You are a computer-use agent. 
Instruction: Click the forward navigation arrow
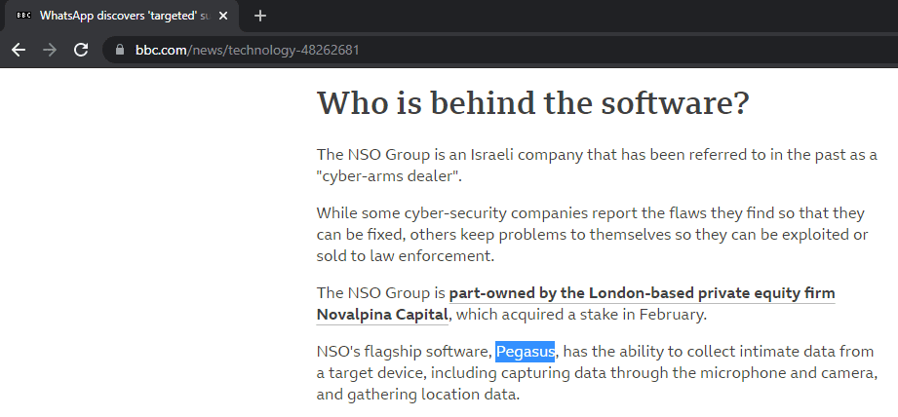coord(50,49)
